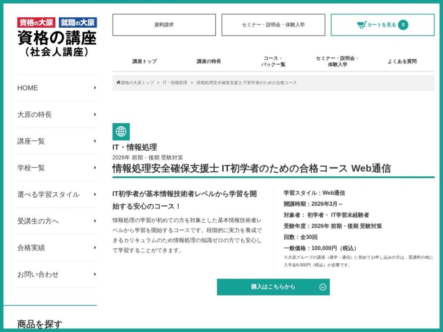Expand arrow beside 受講生の方へ
Screen dimensions: 443x332
[x=95, y=221]
